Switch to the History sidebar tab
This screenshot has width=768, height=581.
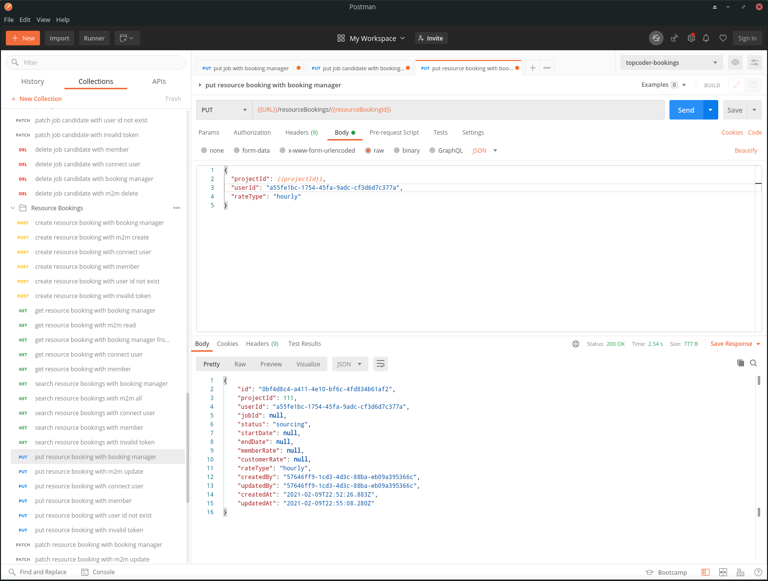tap(33, 81)
